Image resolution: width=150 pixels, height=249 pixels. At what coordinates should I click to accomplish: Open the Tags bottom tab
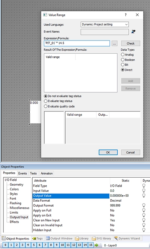pyautogui.click(x=37, y=238)
